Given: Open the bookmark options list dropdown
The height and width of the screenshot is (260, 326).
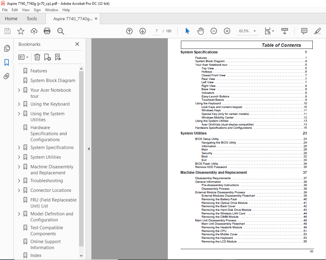Looking at the screenshot, I should coord(23,57).
